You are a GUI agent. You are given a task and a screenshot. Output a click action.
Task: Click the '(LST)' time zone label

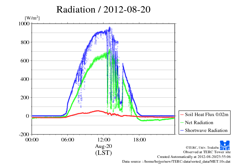click(103, 153)
